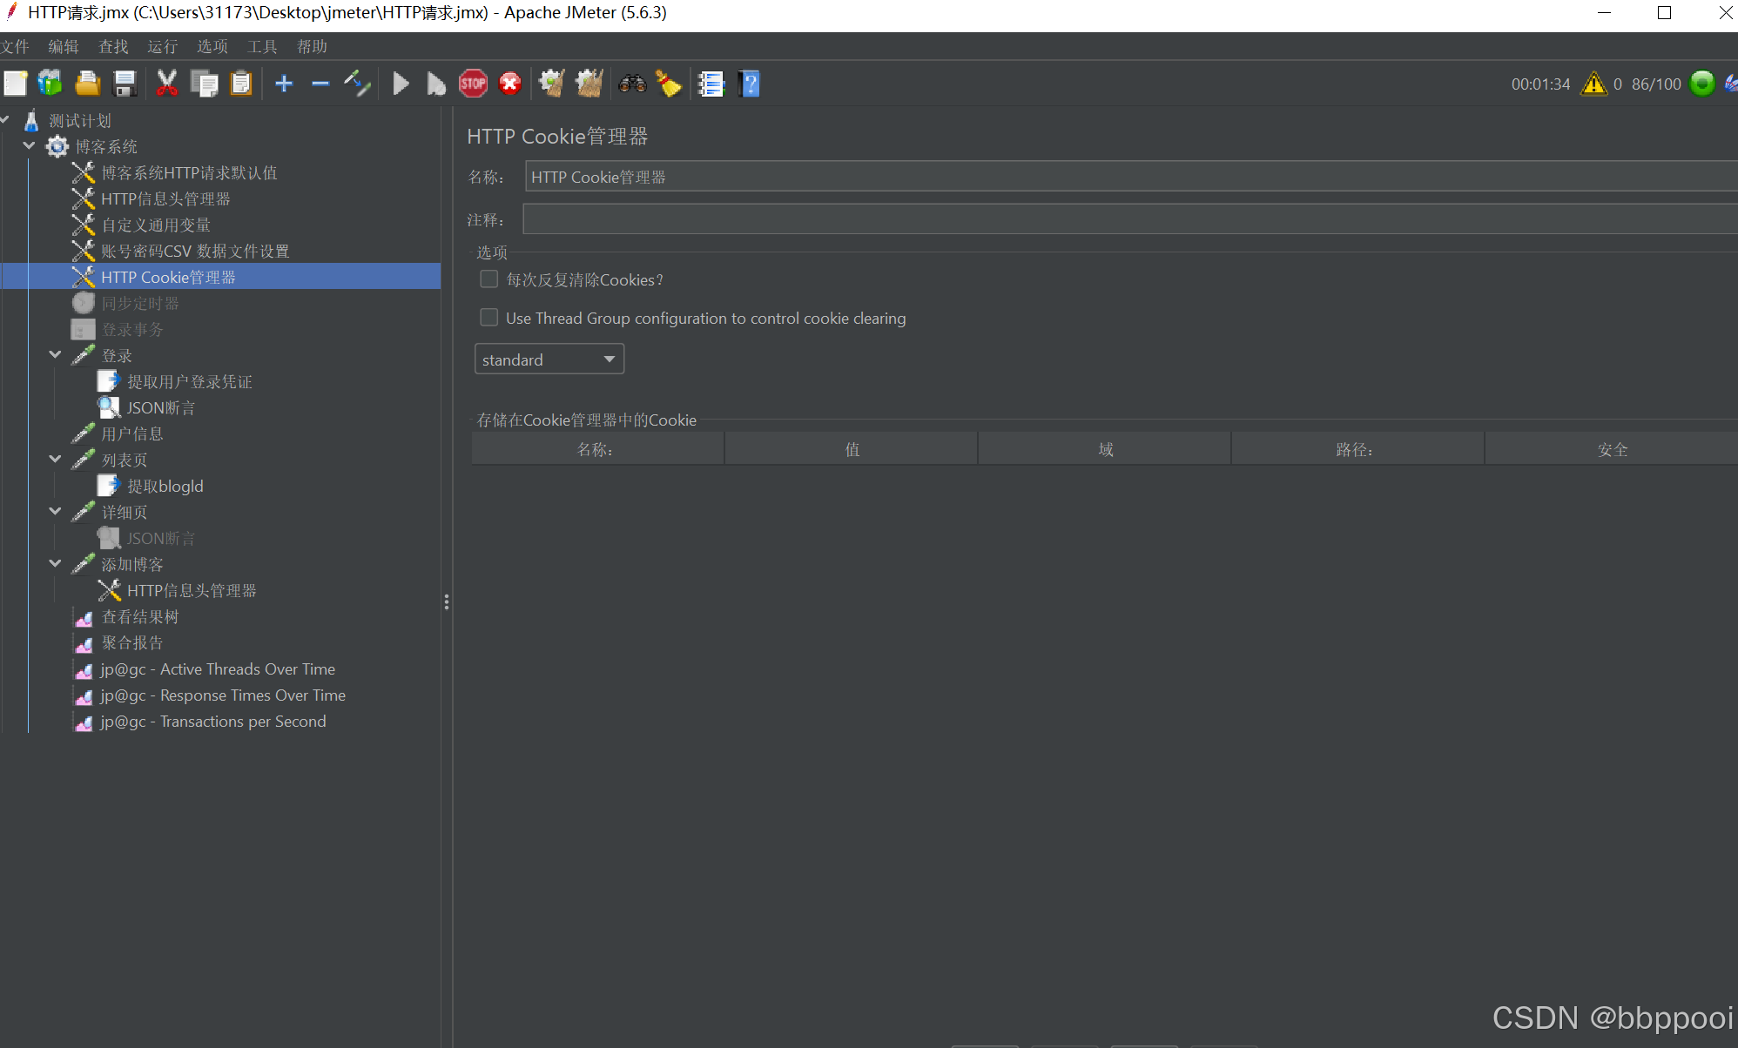This screenshot has height=1048, width=1738.
Task: Click the binoculars Search icon
Action: pos(632,84)
